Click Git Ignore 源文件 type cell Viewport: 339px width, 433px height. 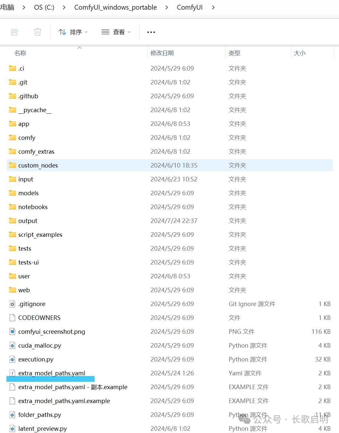pyautogui.click(x=252, y=304)
